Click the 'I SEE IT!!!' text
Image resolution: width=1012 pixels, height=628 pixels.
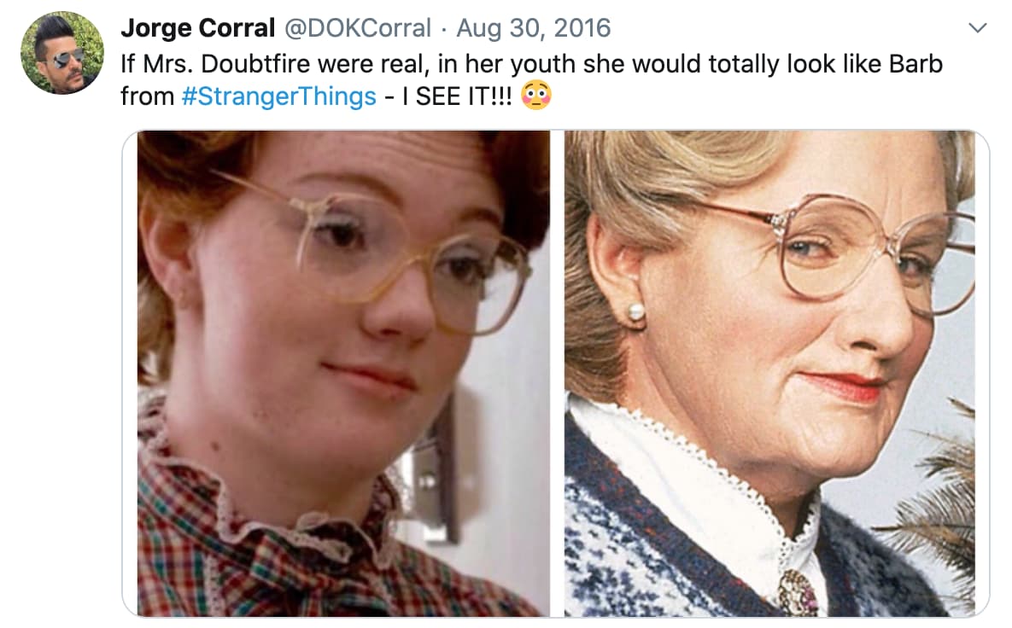[x=457, y=96]
